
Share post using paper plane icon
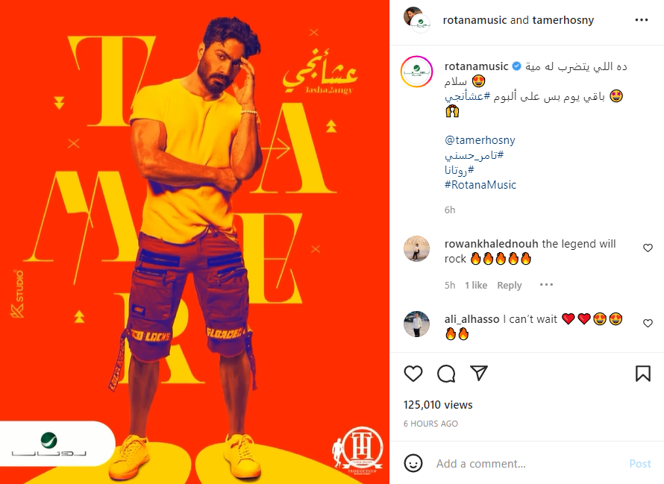point(479,373)
